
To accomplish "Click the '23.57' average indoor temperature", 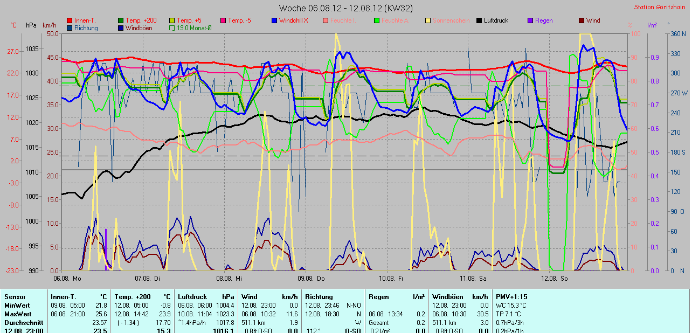I will point(100,322).
